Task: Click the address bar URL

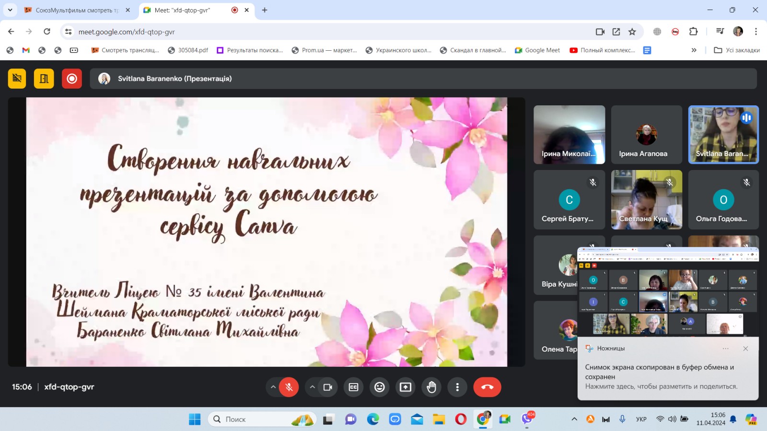Action: pyautogui.click(x=127, y=32)
